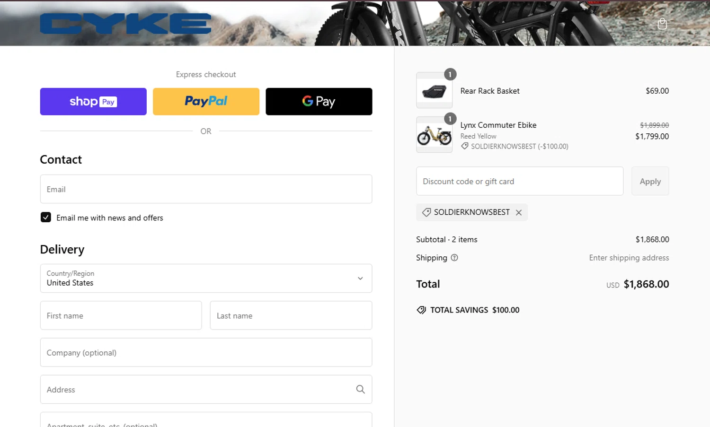
Task: Pay with Shop Pay button
Action: 93,102
